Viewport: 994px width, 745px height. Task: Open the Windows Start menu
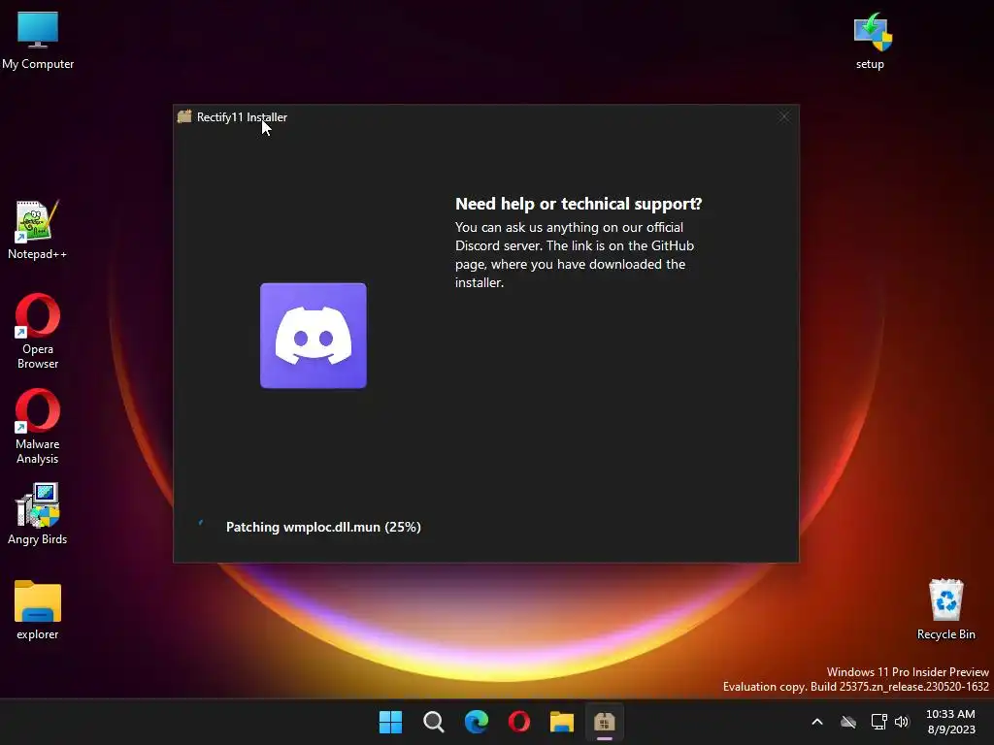390,722
